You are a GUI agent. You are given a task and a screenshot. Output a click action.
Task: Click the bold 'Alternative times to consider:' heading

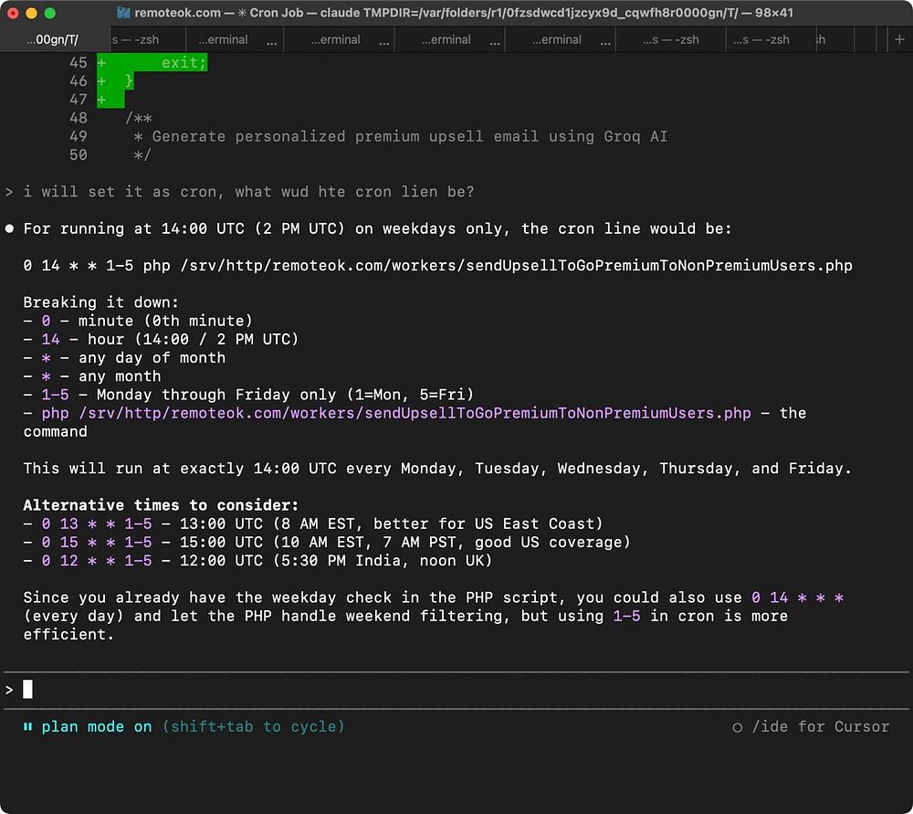(161, 505)
